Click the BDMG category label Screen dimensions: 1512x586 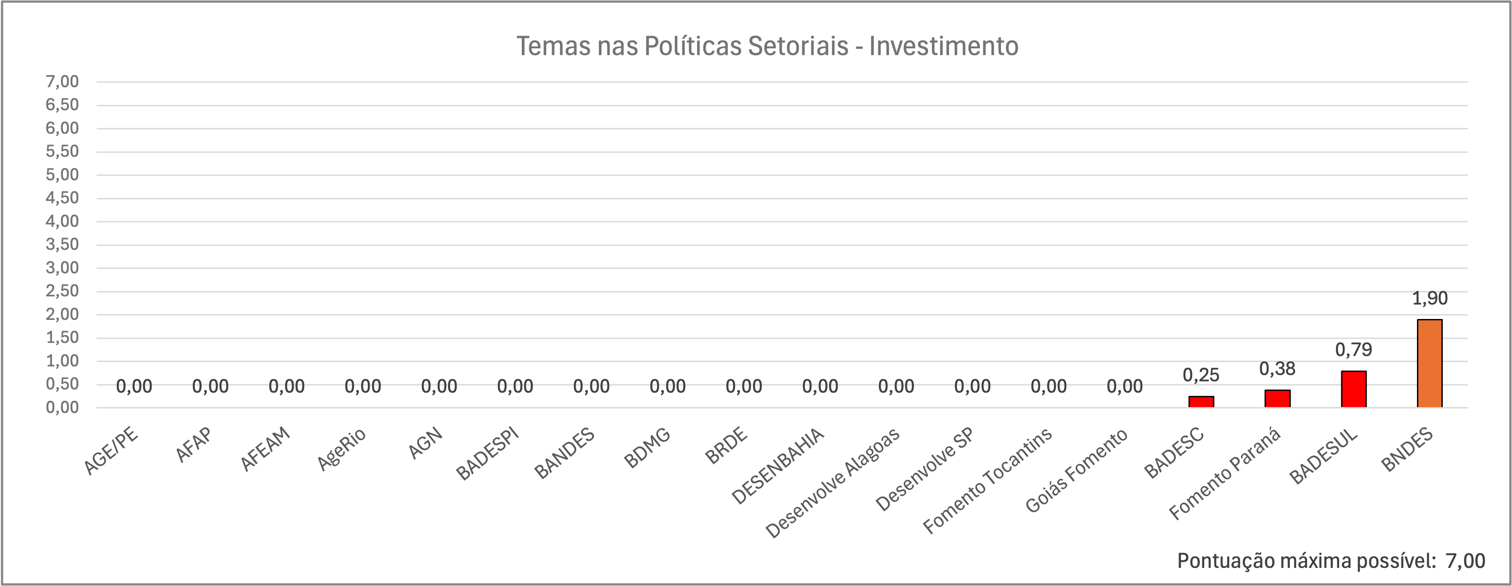(647, 448)
